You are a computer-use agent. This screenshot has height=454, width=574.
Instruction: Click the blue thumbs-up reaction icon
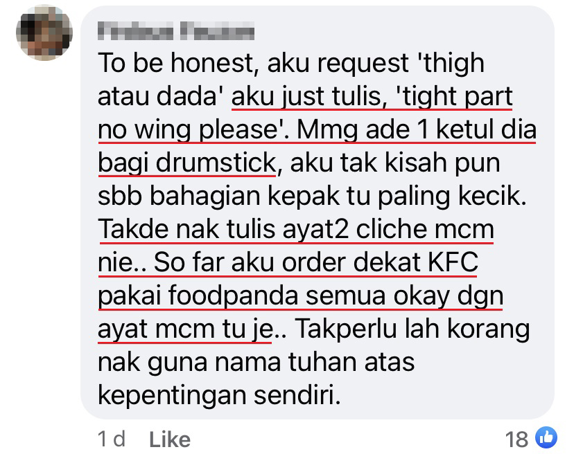coord(546,437)
